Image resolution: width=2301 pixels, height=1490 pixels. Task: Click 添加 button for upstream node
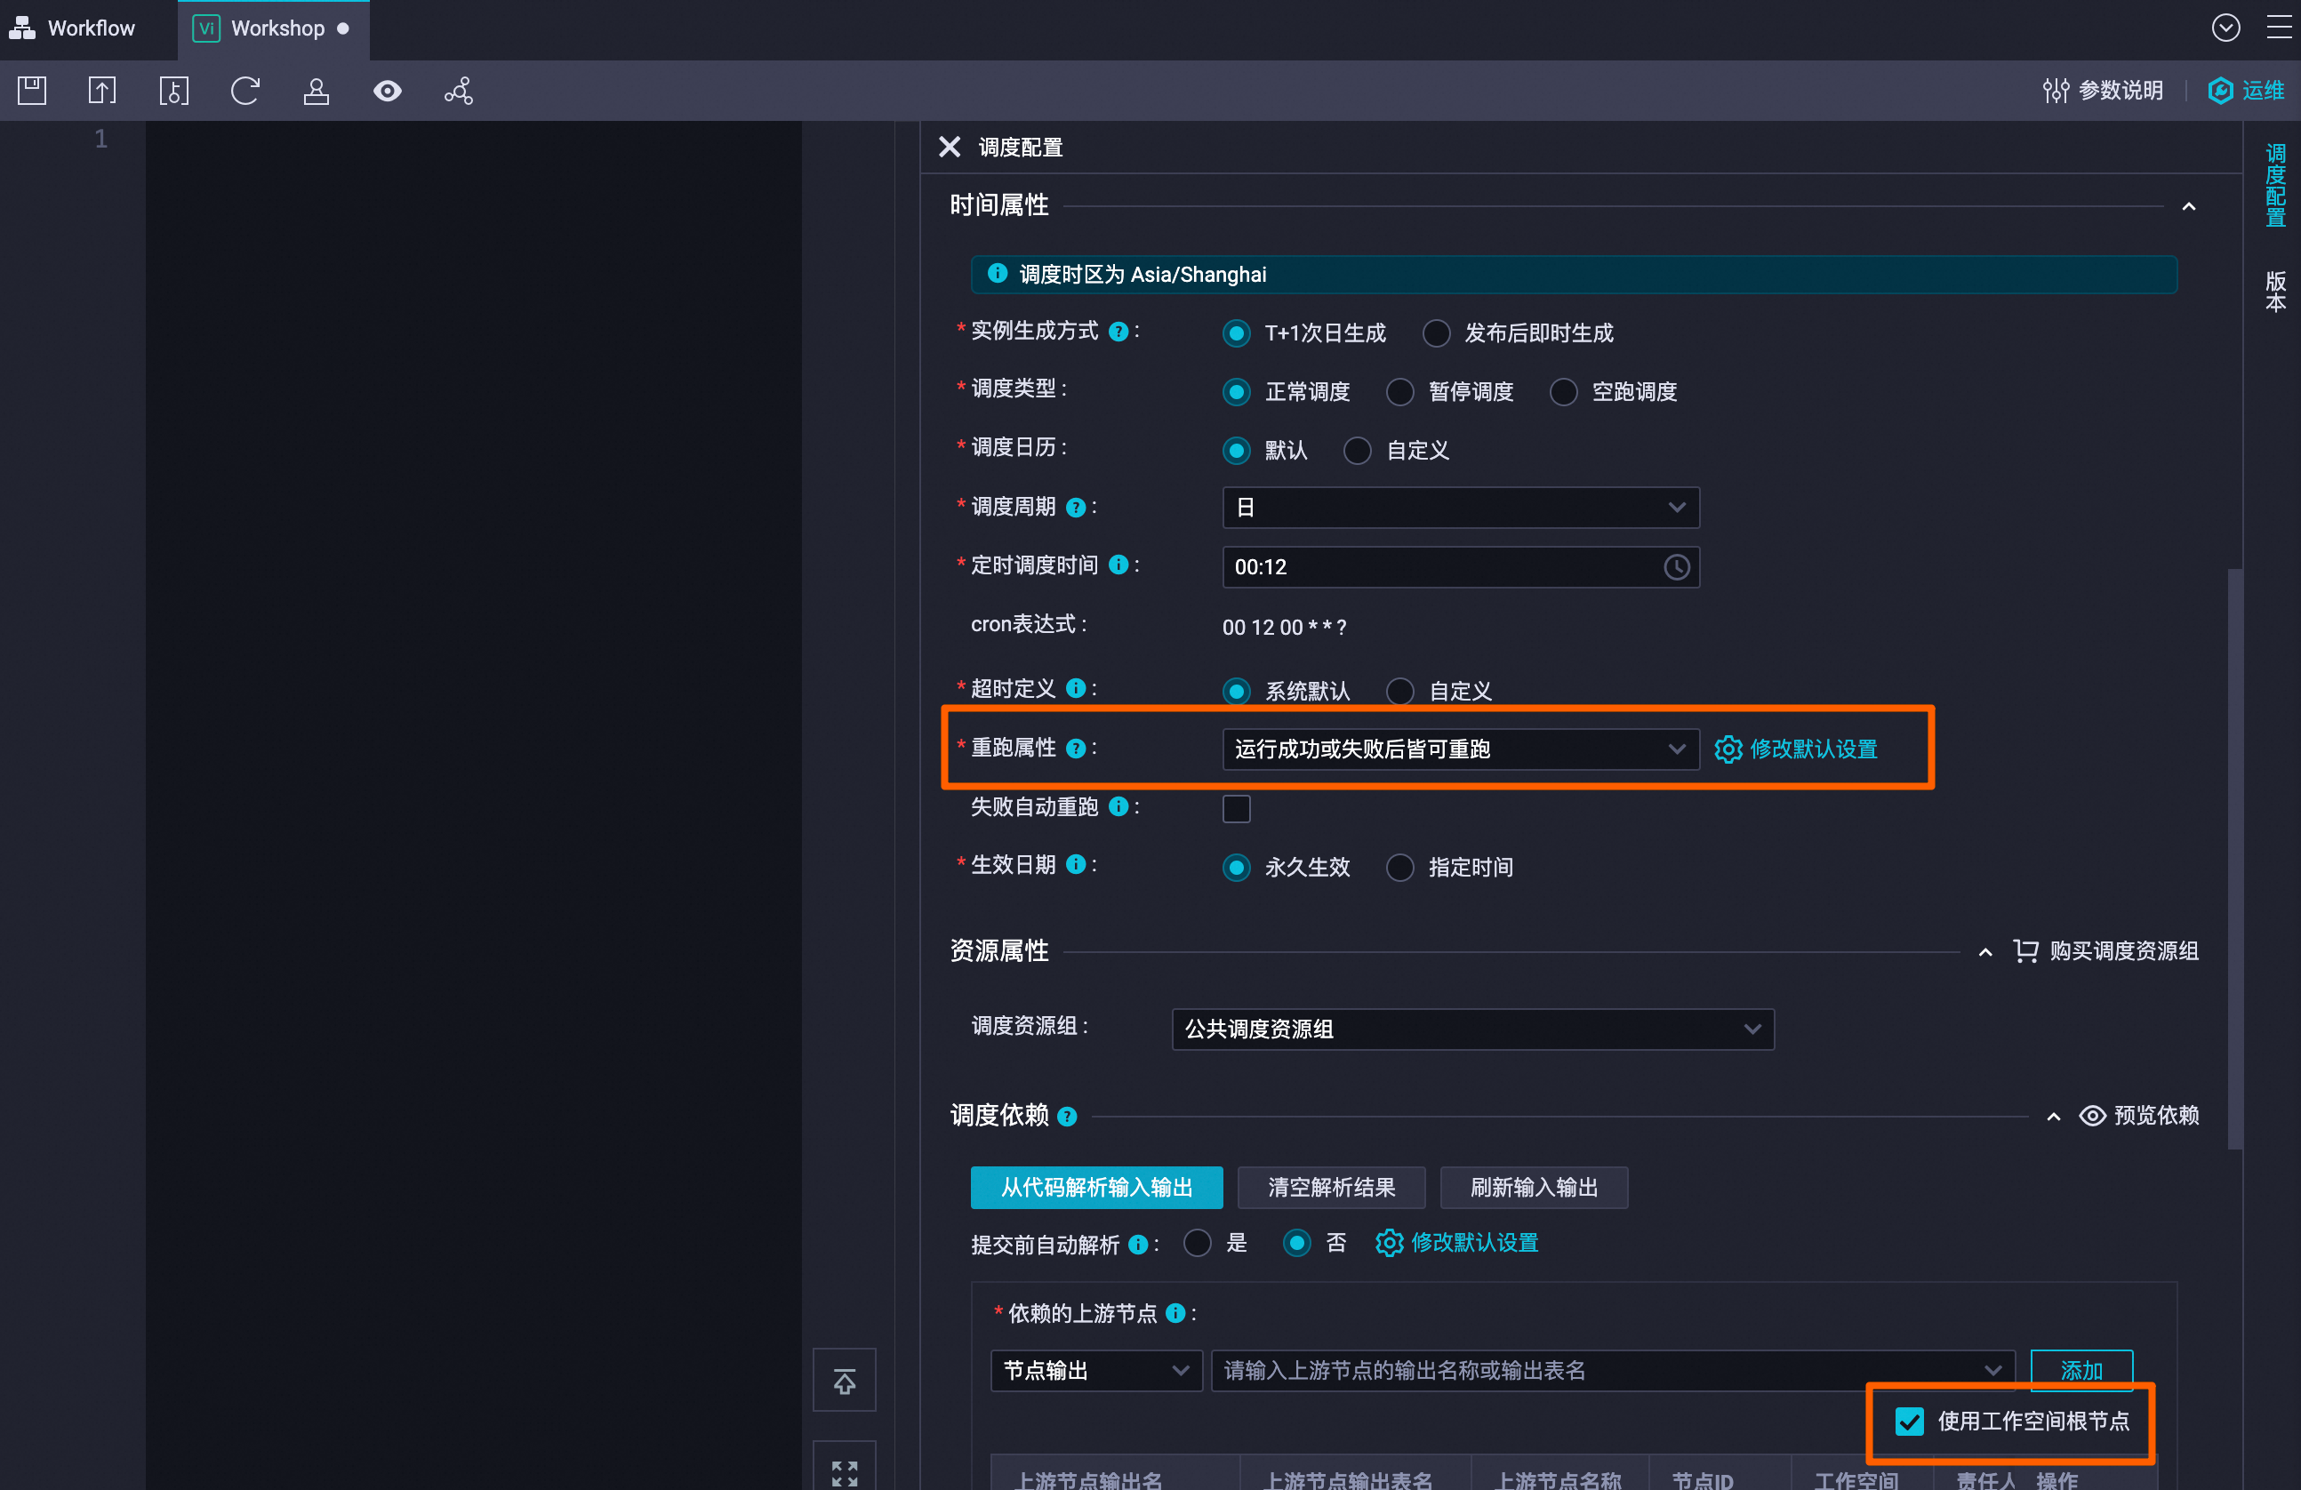tap(2081, 1370)
